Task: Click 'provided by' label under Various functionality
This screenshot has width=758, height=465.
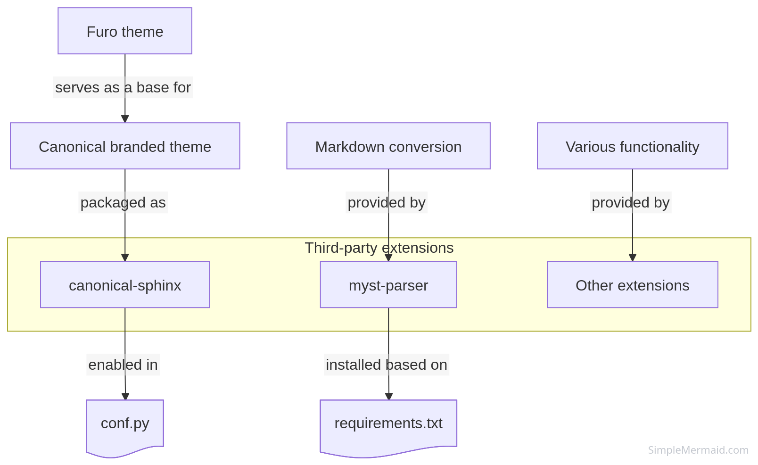Action: (x=631, y=202)
